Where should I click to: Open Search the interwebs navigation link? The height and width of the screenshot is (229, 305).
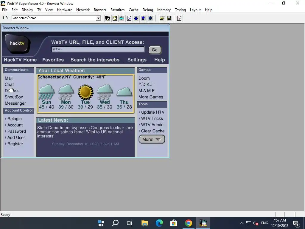coord(95,60)
